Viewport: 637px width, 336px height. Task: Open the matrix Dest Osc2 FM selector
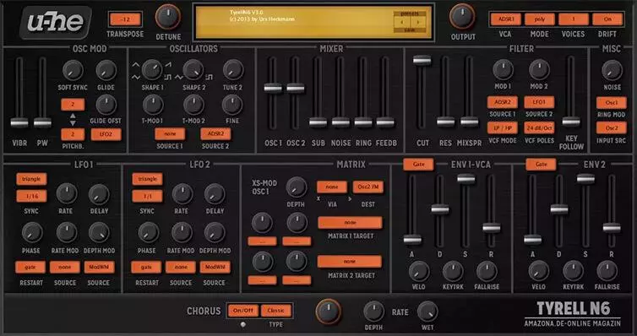[x=368, y=187]
